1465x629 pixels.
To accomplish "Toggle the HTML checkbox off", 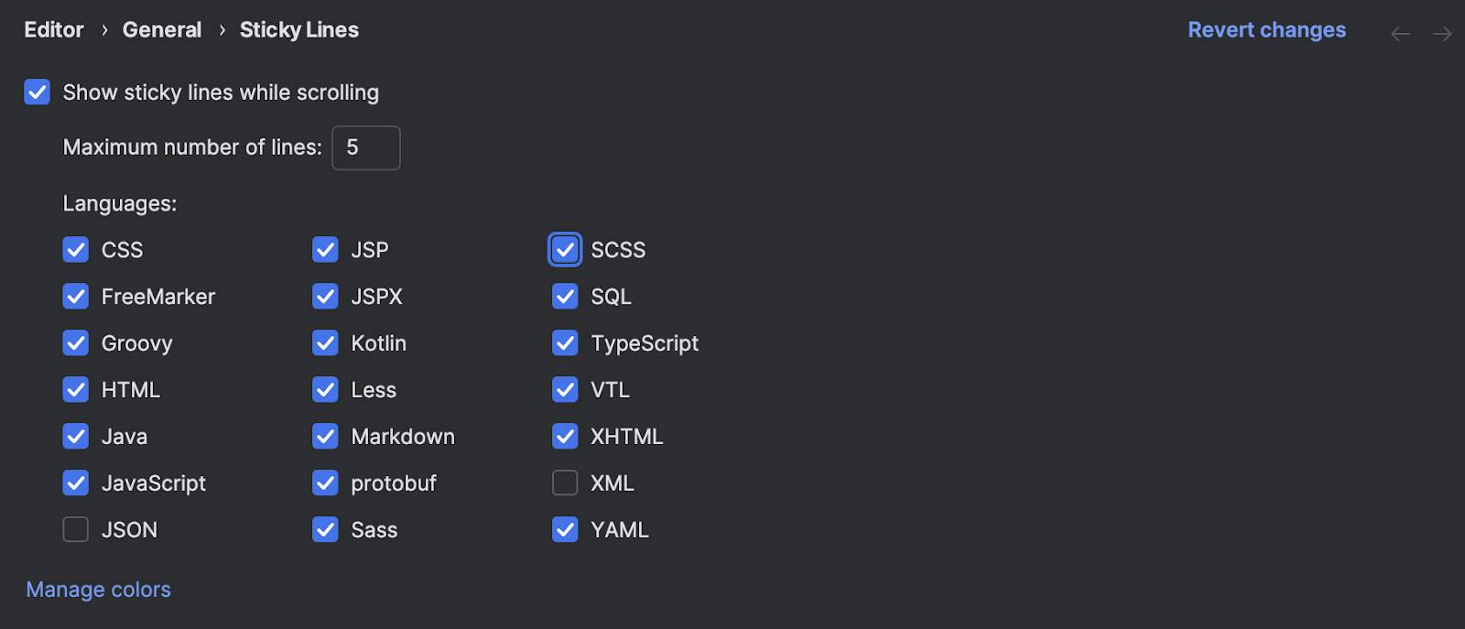I will 76,389.
